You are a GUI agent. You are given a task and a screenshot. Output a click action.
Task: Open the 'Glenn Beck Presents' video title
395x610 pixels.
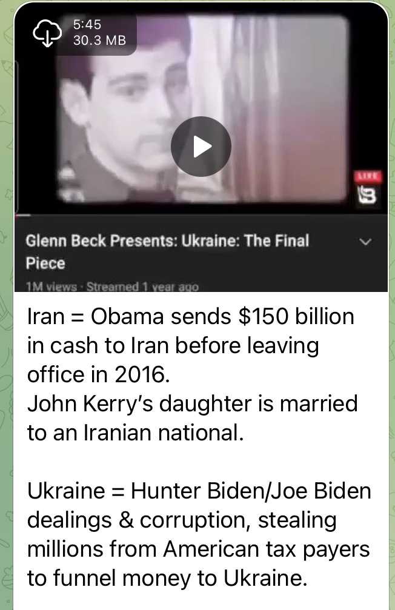pyautogui.click(x=167, y=252)
